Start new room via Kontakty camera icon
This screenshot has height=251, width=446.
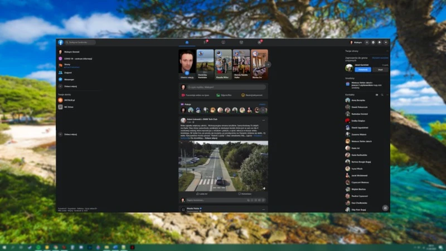[376, 95]
